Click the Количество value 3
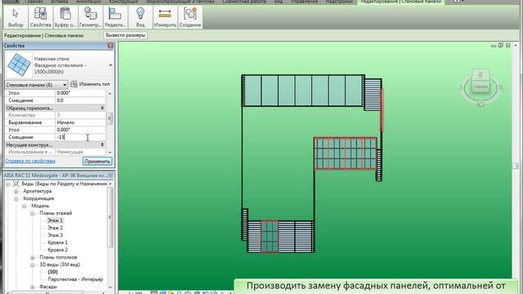The image size is (523, 294). coord(80,115)
